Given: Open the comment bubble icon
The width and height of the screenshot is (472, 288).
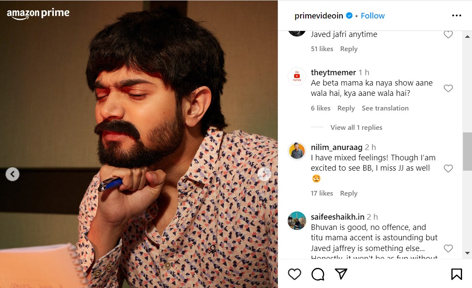Looking at the screenshot, I should click(318, 274).
